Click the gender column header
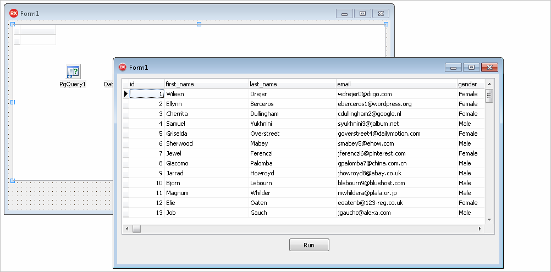The height and width of the screenshot is (272, 551). click(x=471, y=84)
